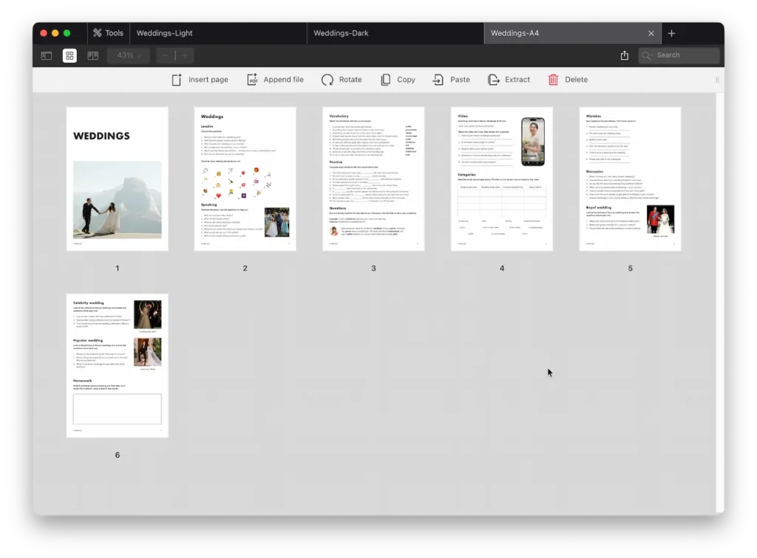The height and width of the screenshot is (558, 757).
Task: Open the 43% zoom level dropdown
Action: coord(129,55)
